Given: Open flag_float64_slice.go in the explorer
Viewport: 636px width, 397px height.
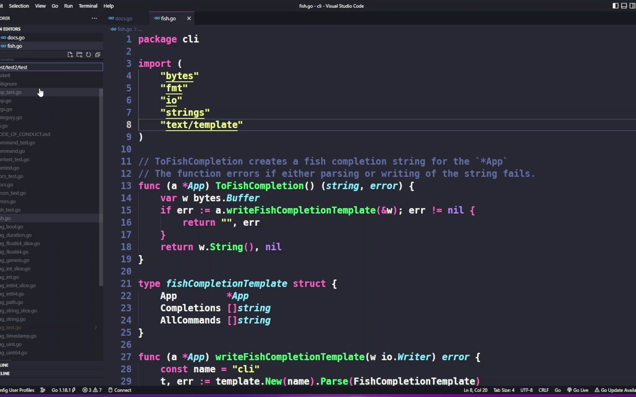Looking at the screenshot, I should tap(50, 243).
